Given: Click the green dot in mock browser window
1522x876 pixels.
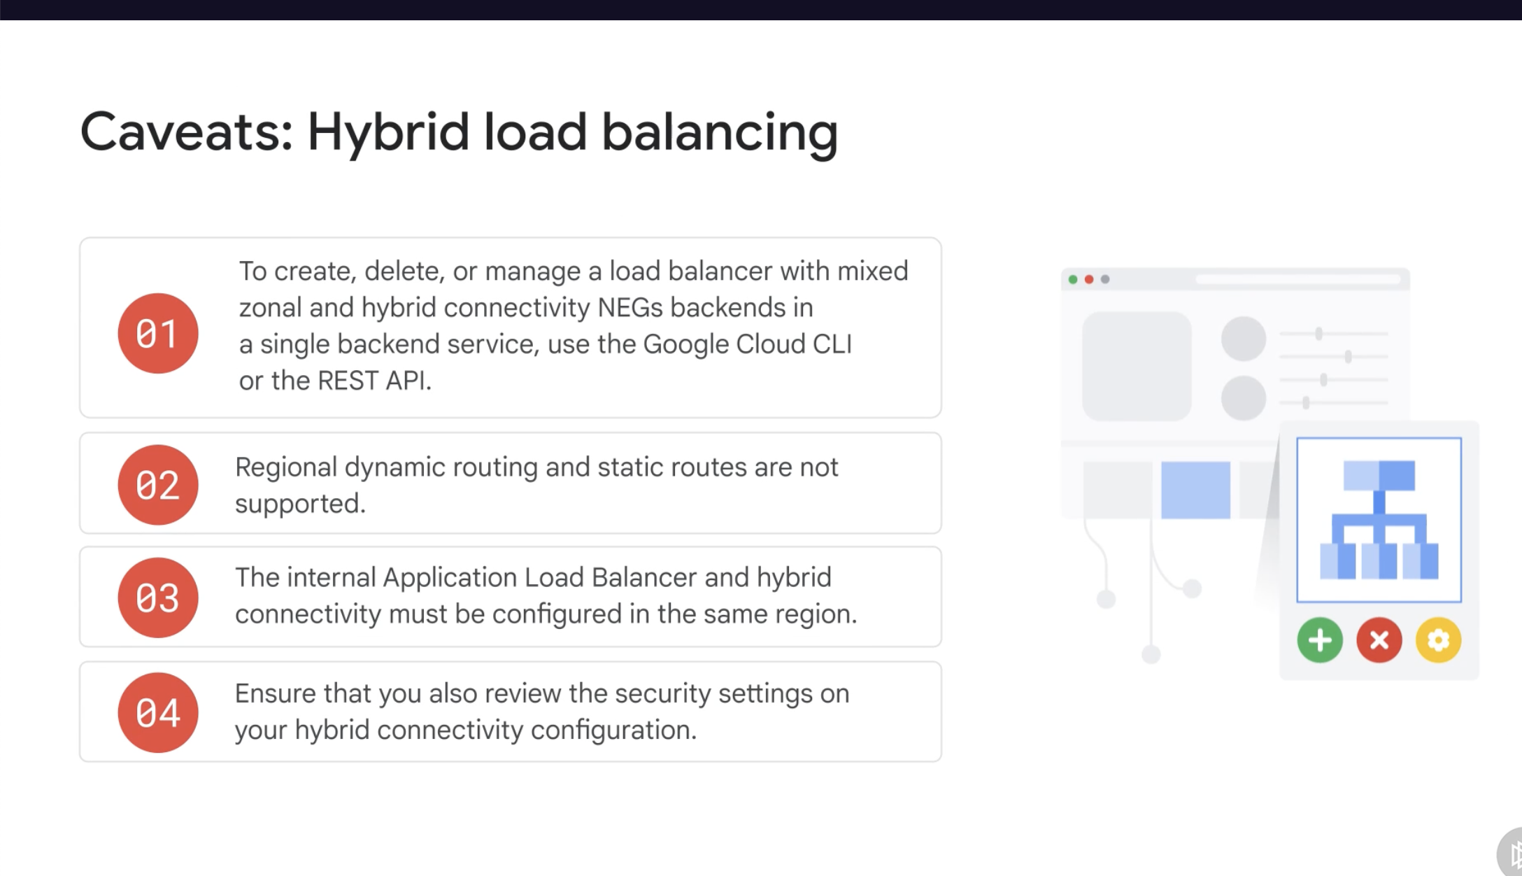Looking at the screenshot, I should coord(1073,279).
